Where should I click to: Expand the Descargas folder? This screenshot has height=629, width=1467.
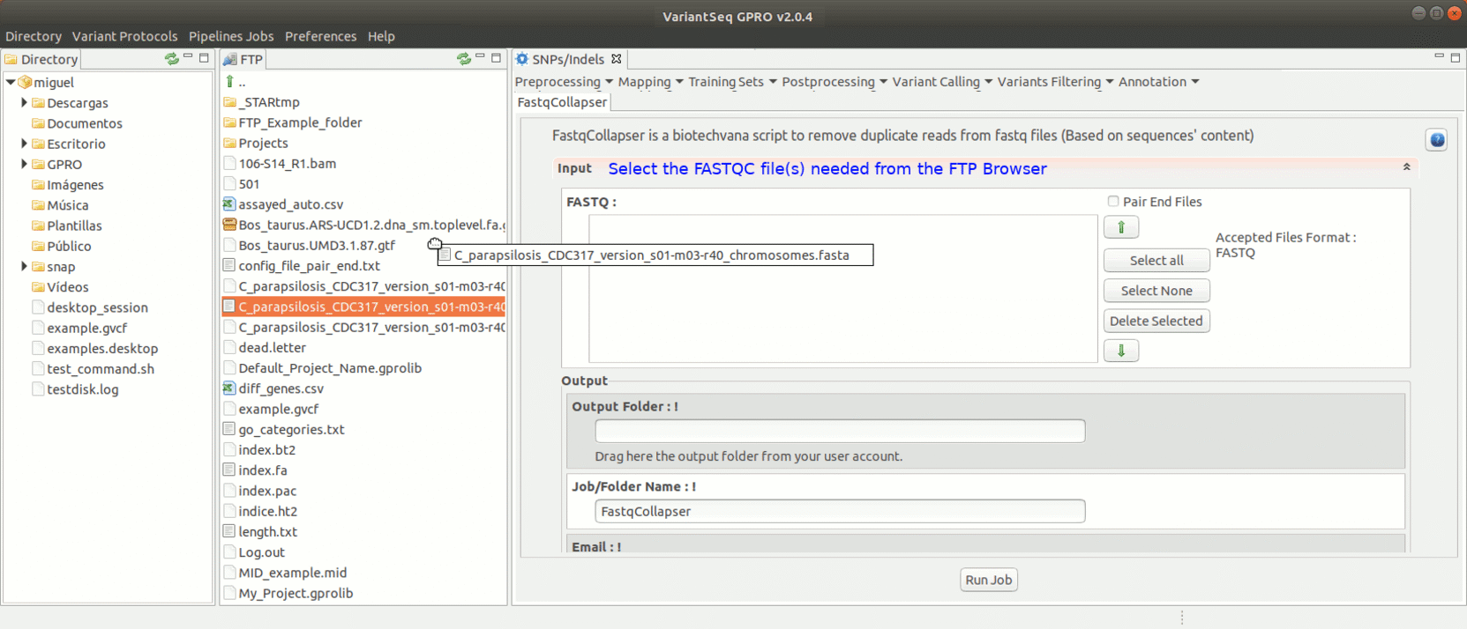coord(24,103)
